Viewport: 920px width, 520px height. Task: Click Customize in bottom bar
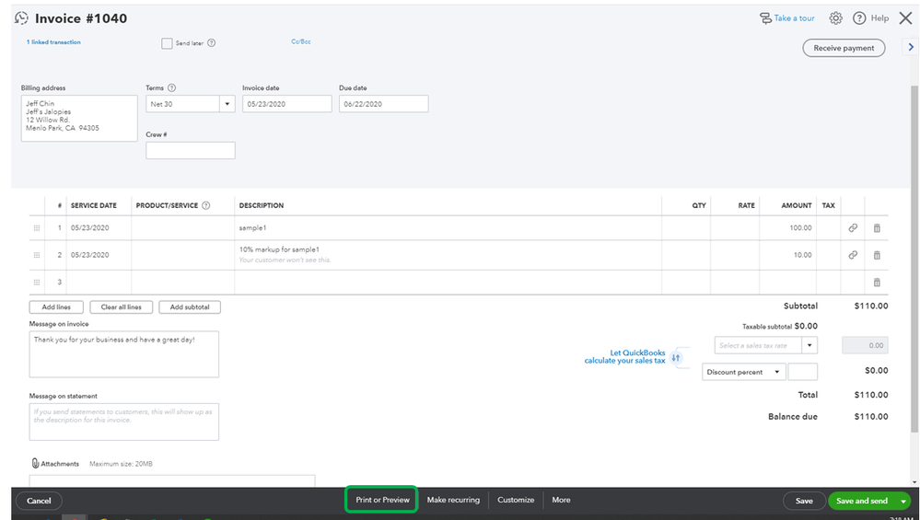tap(516, 500)
